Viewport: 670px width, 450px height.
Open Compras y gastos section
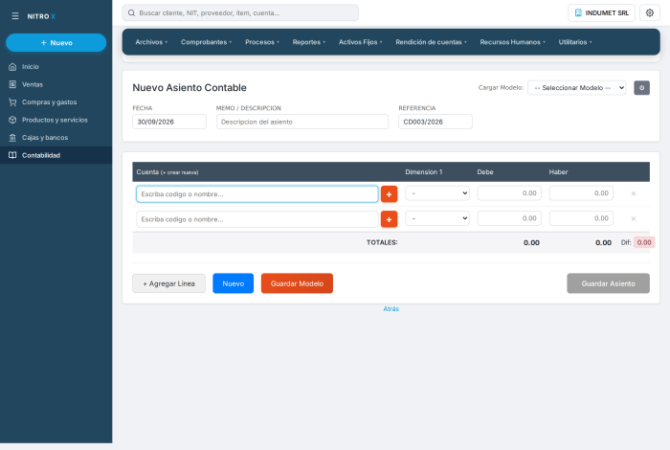click(x=56, y=102)
